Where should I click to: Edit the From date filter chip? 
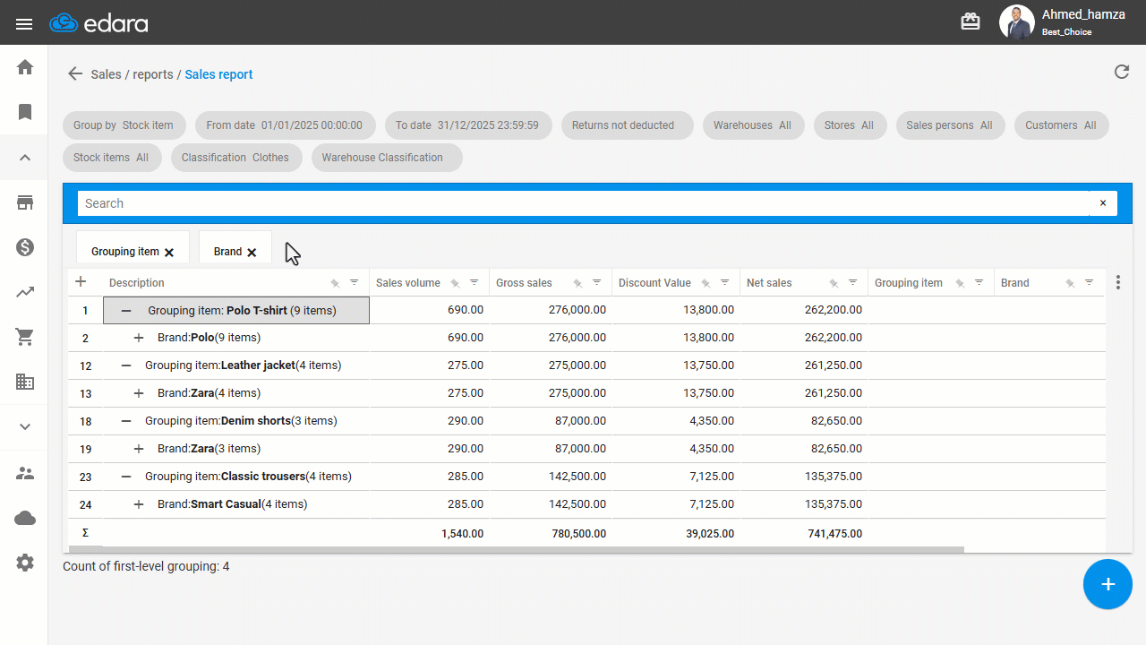tap(285, 125)
